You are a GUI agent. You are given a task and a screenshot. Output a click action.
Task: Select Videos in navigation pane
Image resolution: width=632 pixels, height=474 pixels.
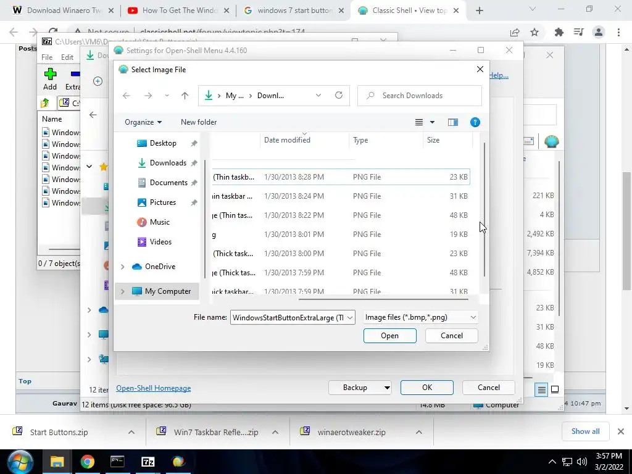pyautogui.click(x=160, y=242)
